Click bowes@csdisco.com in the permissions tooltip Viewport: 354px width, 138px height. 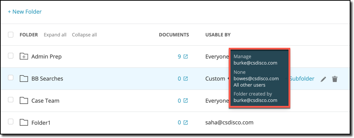point(256,78)
